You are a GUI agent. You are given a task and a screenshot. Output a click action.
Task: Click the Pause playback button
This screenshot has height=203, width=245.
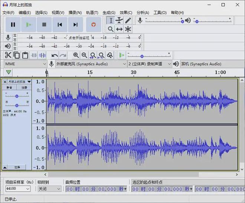13,24
